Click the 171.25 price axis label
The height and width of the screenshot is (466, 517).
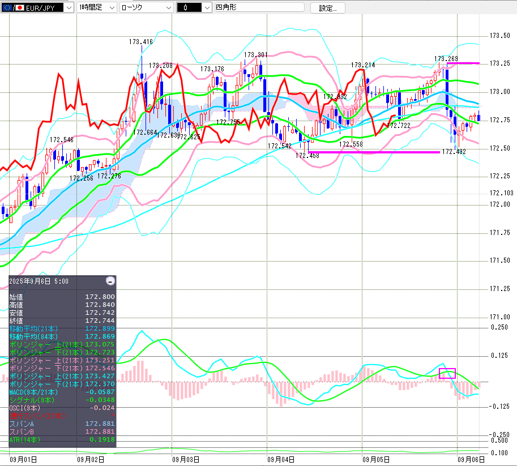coord(499,289)
